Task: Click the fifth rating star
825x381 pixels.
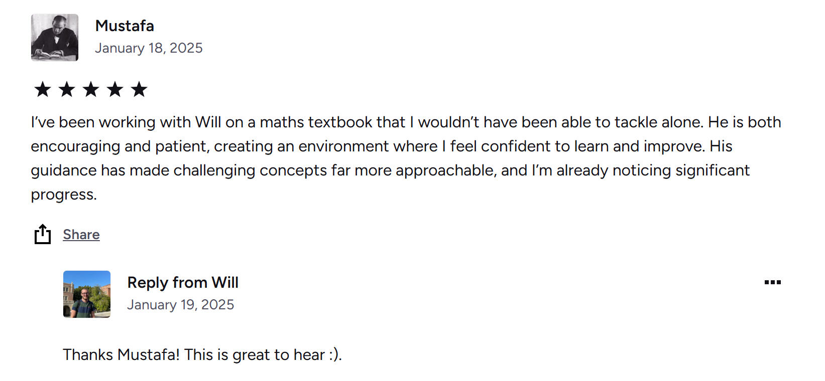Action: [x=139, y=90]
